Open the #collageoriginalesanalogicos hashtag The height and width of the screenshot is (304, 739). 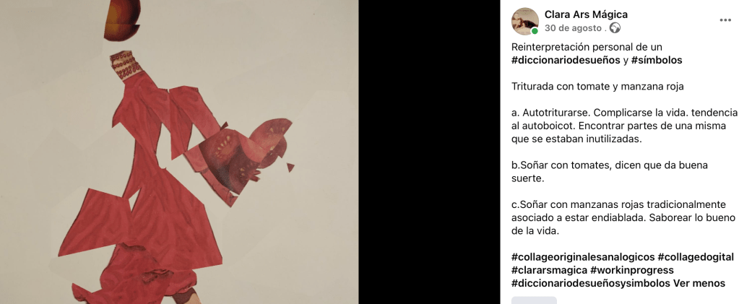(583, 257)
